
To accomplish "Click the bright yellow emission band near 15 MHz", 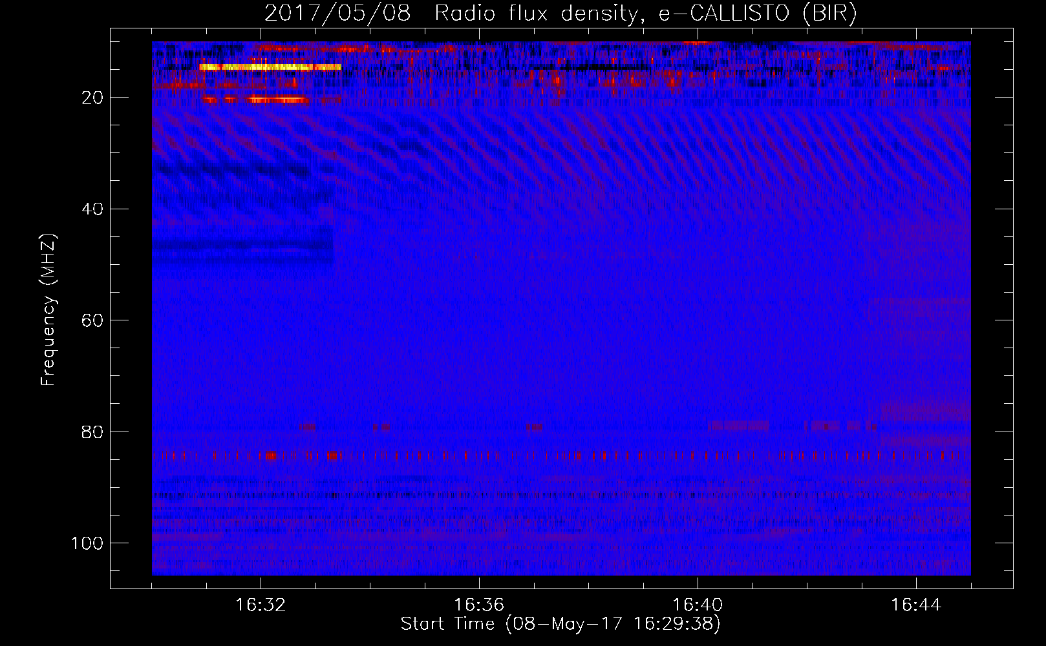I will (x=270, y=67).
